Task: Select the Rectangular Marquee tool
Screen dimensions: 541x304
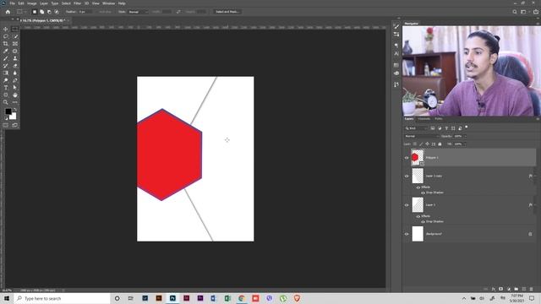Action: point(15,29)
